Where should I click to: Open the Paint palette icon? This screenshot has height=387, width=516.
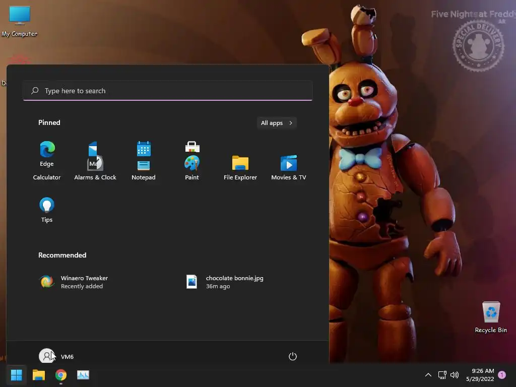click(x=192, y=163)
